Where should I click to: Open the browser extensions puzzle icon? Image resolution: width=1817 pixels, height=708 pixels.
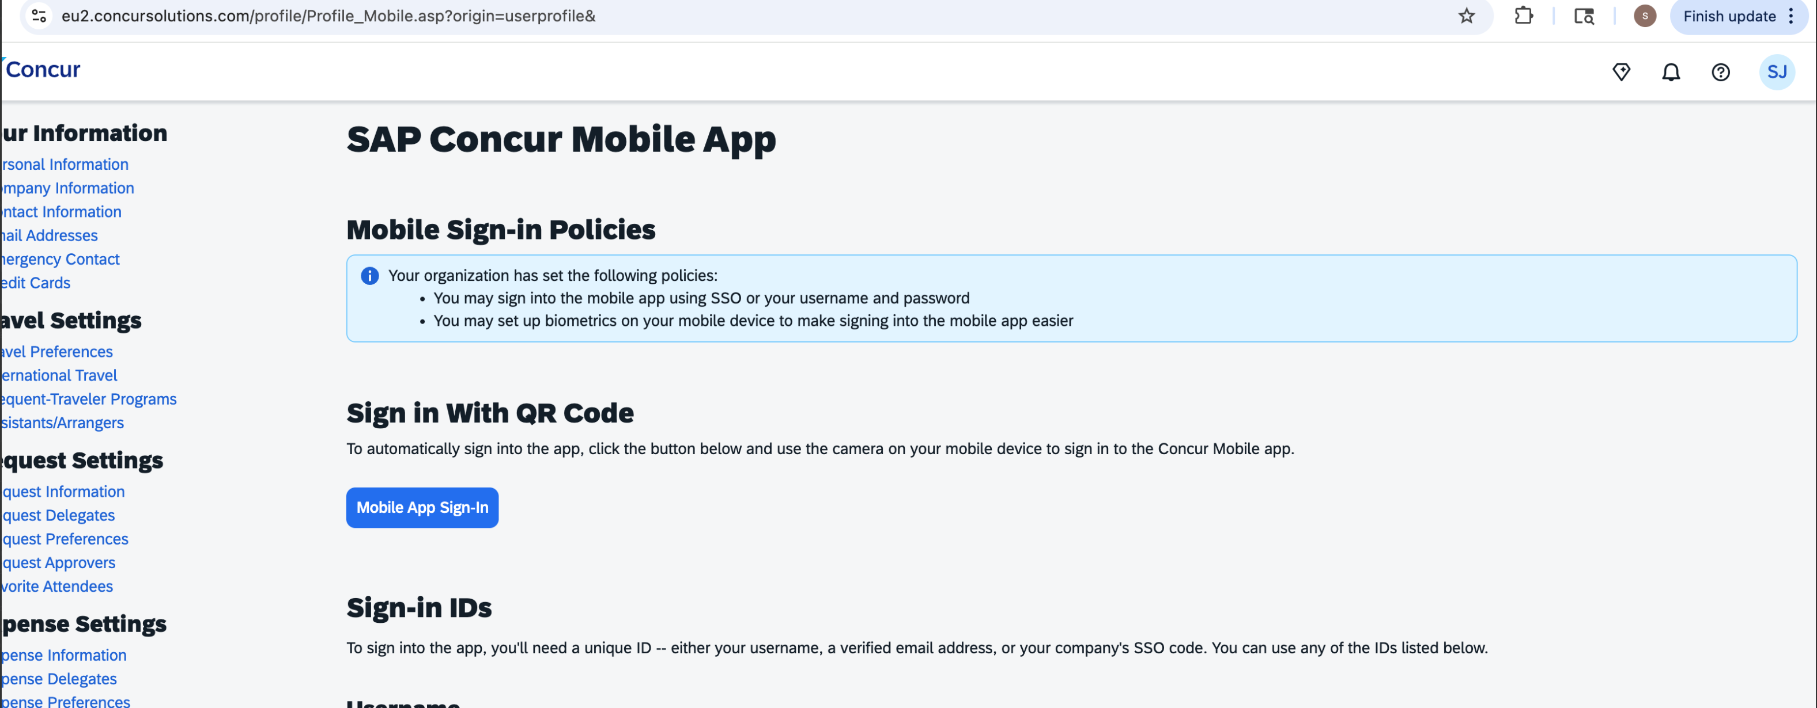pos(1524,16)
